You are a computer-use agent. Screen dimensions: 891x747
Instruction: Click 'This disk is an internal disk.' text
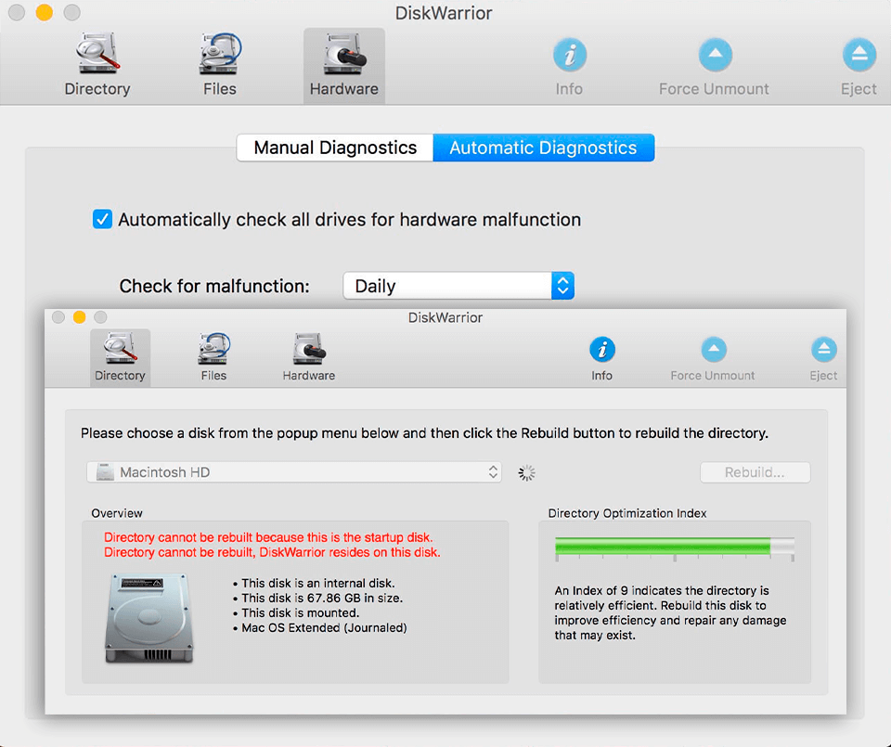pyautogui.click(x=317, y=583)
